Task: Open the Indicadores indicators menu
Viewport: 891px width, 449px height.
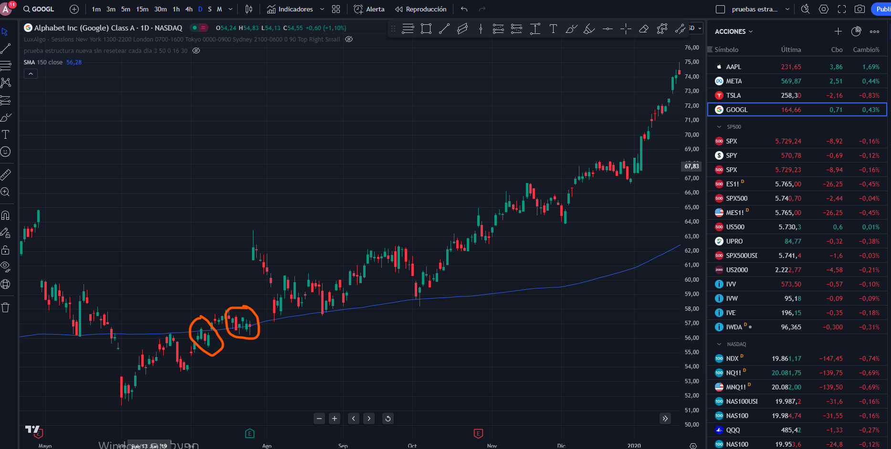Action: coord(290,9)
